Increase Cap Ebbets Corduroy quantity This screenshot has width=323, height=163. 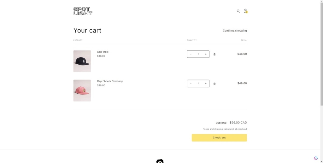pyautogui.click(x=206, y=84)
